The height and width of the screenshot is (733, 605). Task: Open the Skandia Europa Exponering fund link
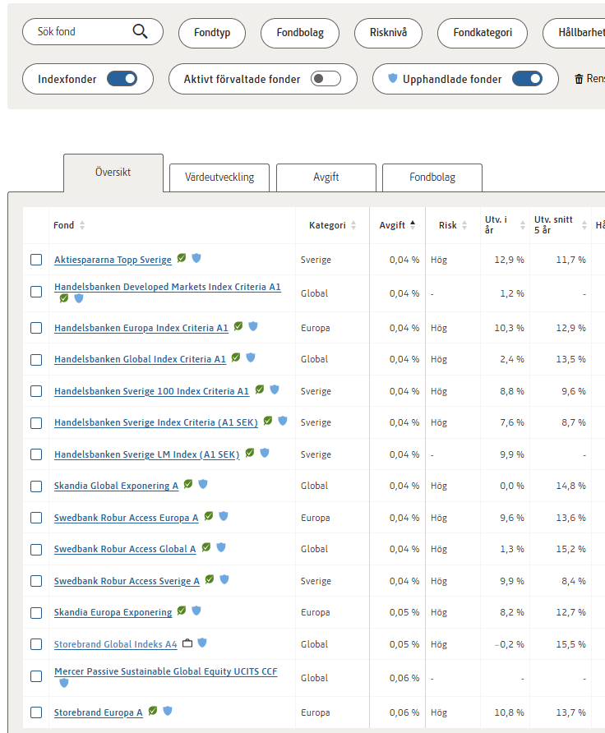click(x=113, y=612)
